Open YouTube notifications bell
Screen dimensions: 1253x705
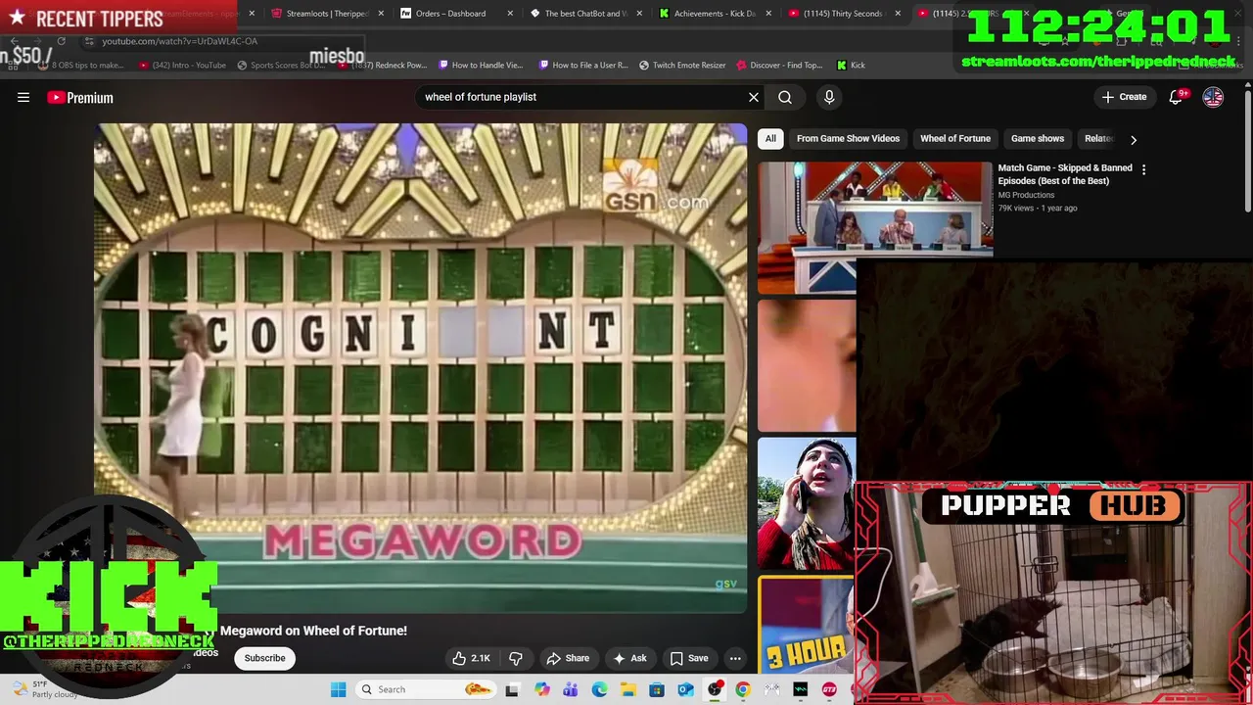coord(1178,97)
